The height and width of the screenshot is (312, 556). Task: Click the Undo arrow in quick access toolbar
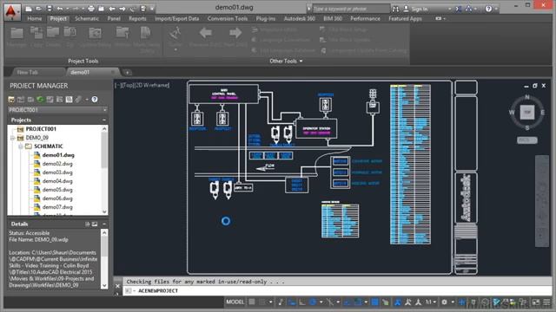pyautogui.click(x=60, y=9)
